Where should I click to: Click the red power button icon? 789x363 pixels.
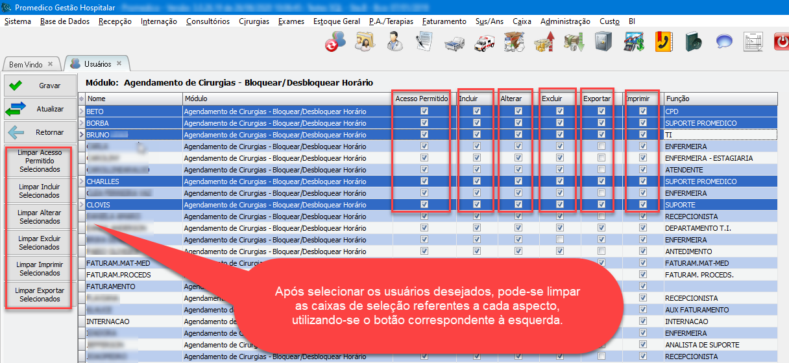(781, 43)
